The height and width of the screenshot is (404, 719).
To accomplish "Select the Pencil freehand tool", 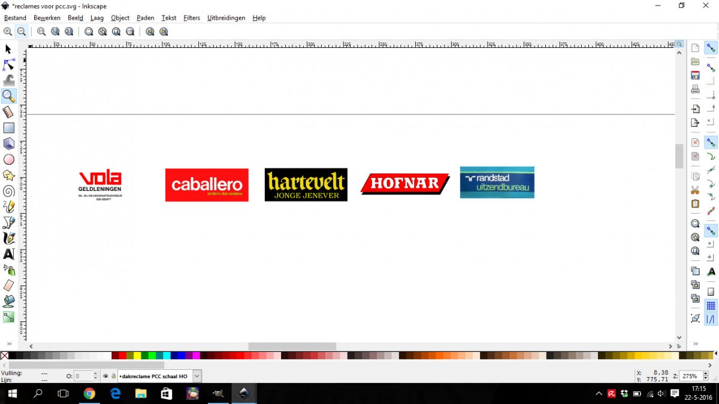I will click(8, 207).
